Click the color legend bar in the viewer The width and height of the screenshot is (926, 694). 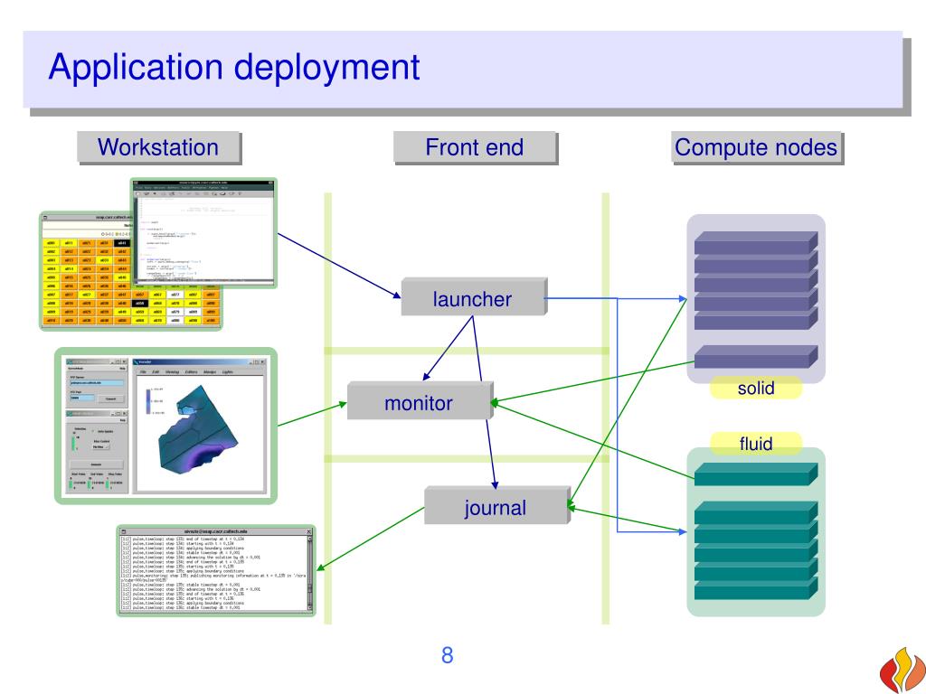148,401
